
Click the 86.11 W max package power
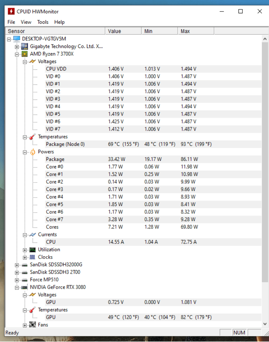pyautogui.click(x=189, y=159)
